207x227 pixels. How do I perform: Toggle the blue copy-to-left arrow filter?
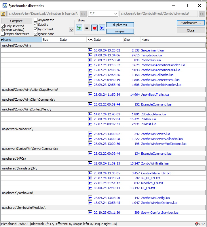click(102, 28)
